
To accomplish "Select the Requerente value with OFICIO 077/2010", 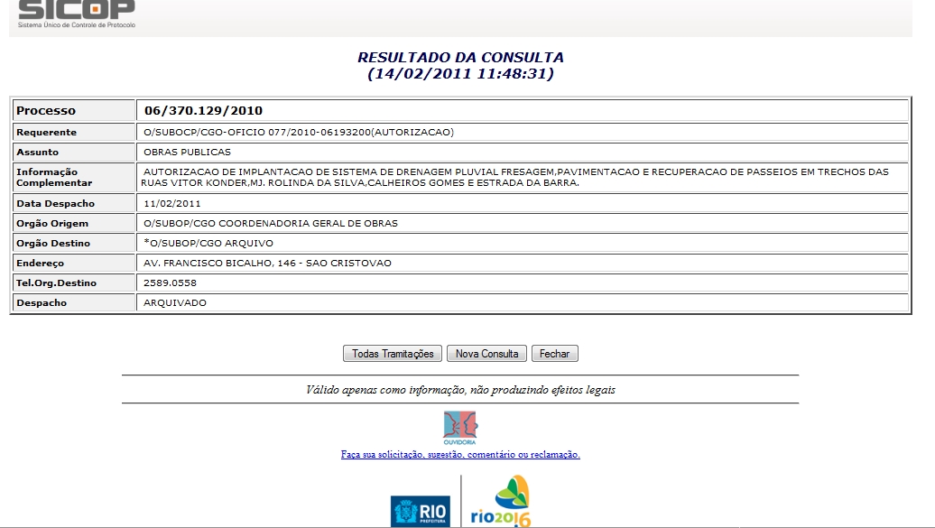I will [299, 133].
